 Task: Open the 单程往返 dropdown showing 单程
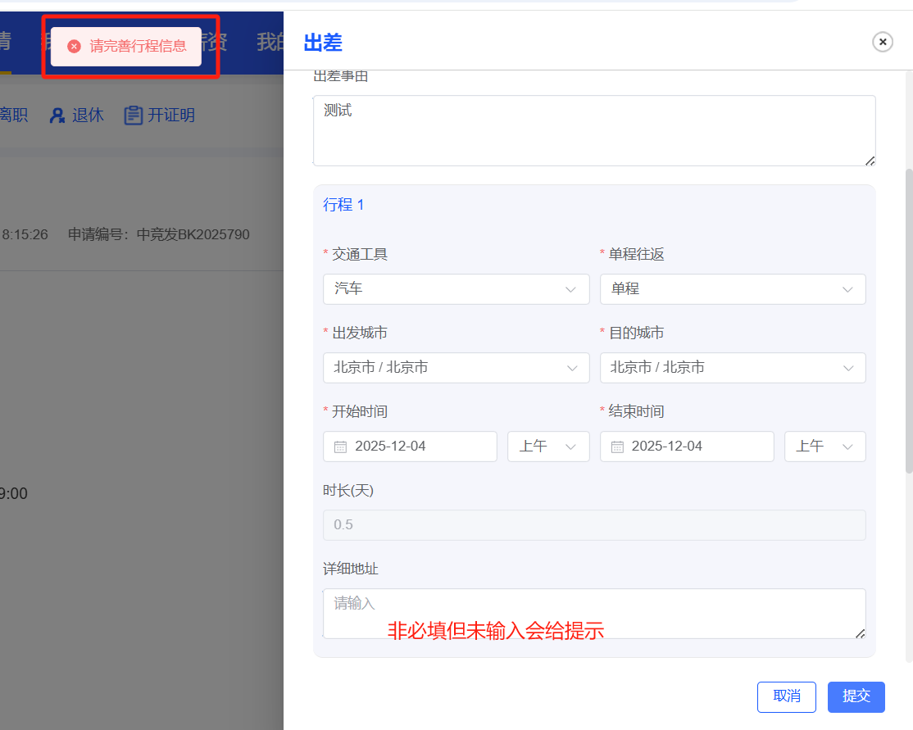click(x=733, y=288)
